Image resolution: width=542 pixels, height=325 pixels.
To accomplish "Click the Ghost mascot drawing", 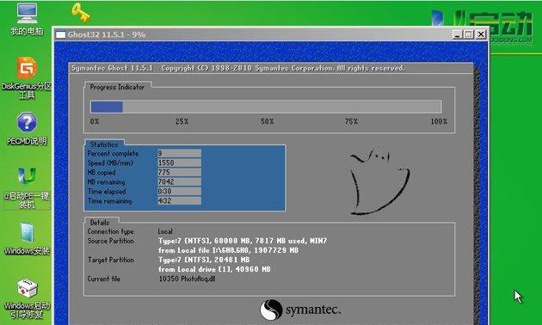I will (x=379, y=181).
